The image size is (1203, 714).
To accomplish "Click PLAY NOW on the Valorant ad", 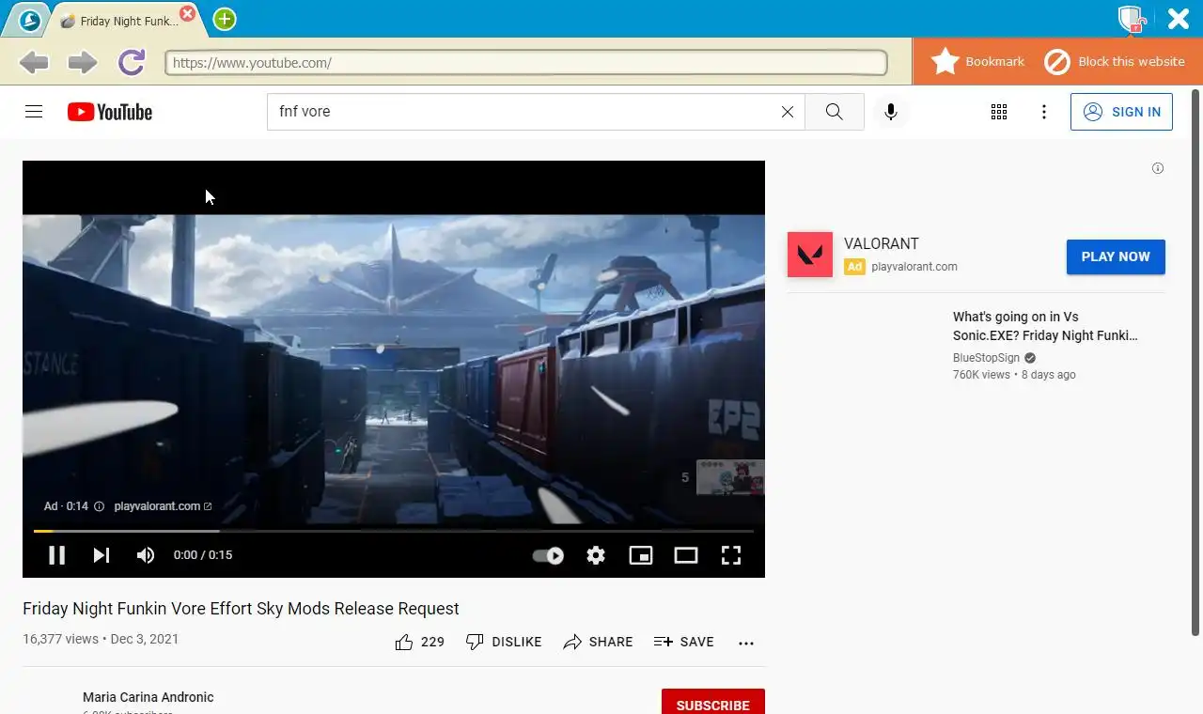I will pos(1116,256).
